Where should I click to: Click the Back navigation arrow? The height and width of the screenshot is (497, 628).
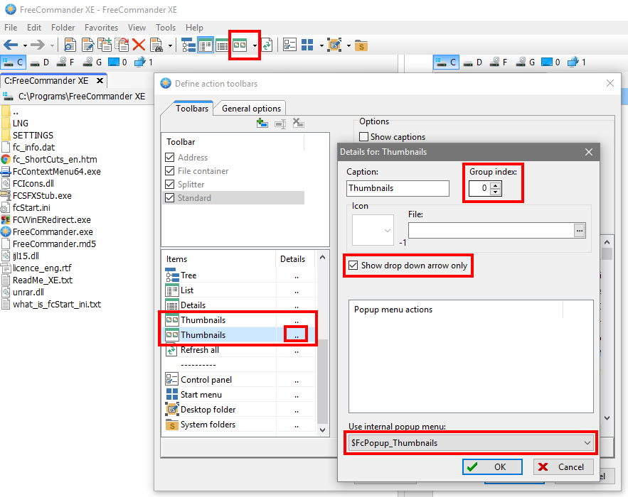coord(11,45)
